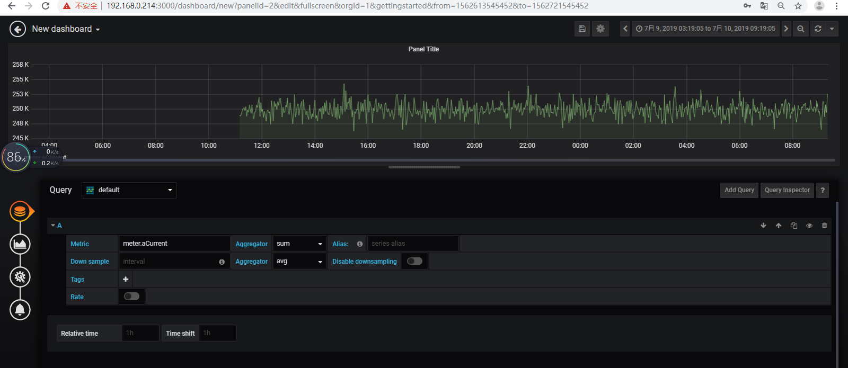Open the sum Aggregator dropdown
This screenshot has height=368, width=848.
(299, 244)
